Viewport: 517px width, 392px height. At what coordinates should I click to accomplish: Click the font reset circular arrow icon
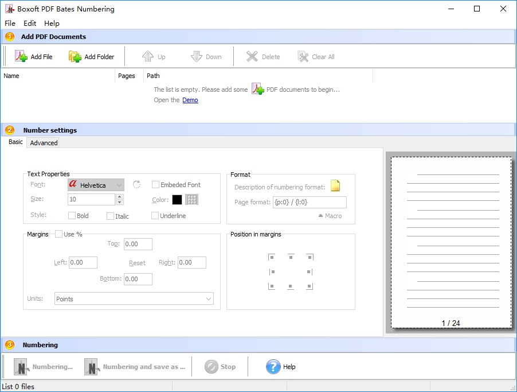pos(136,185)
